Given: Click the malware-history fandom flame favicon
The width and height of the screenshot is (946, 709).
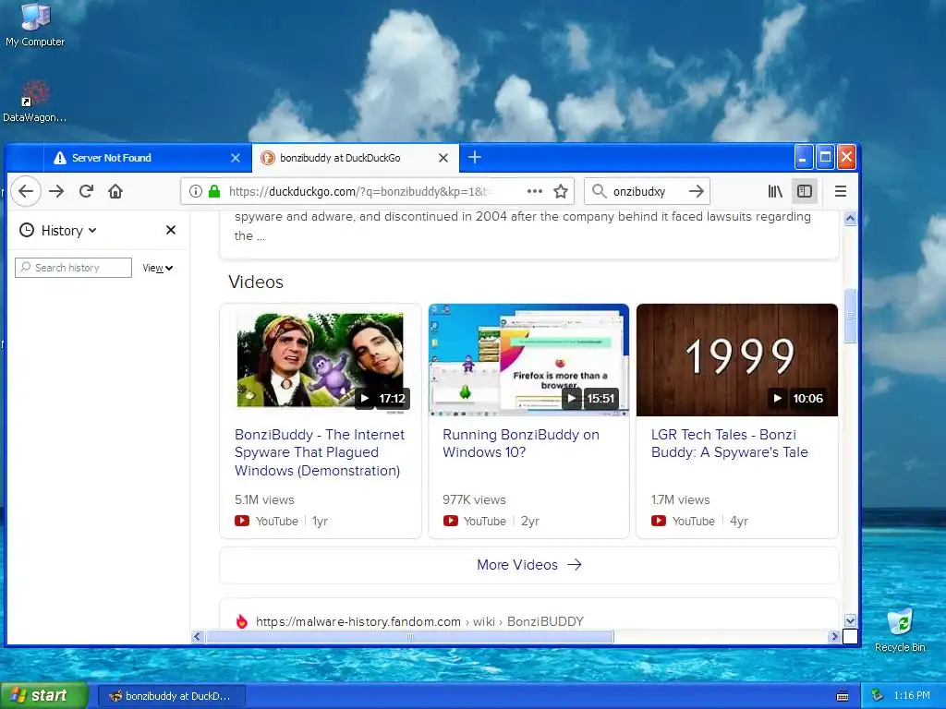Looking at the screenshot, I should click(242, 621).
